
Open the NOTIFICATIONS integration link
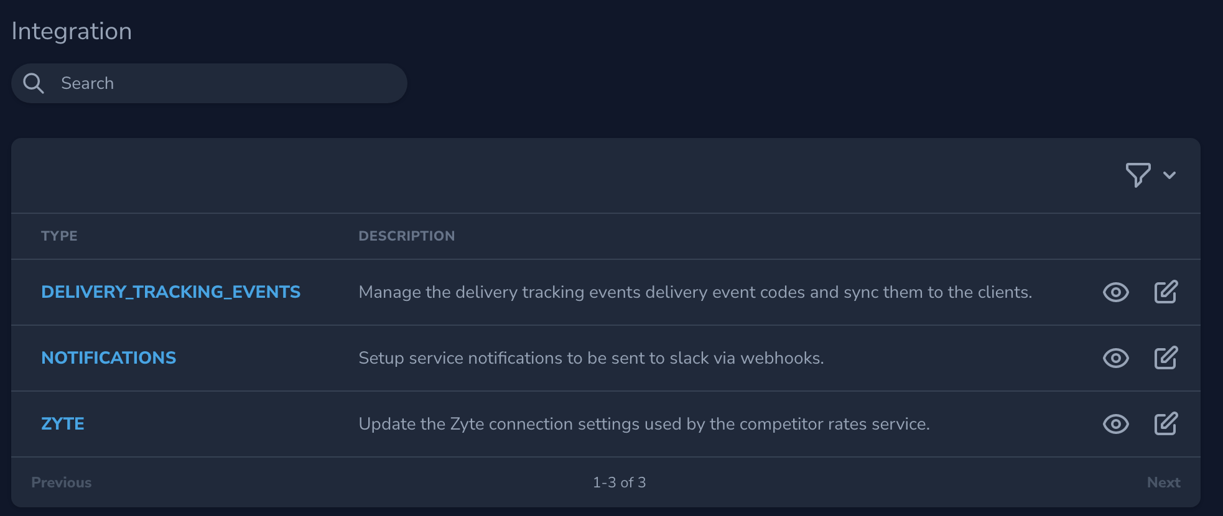tap(108, 357)
